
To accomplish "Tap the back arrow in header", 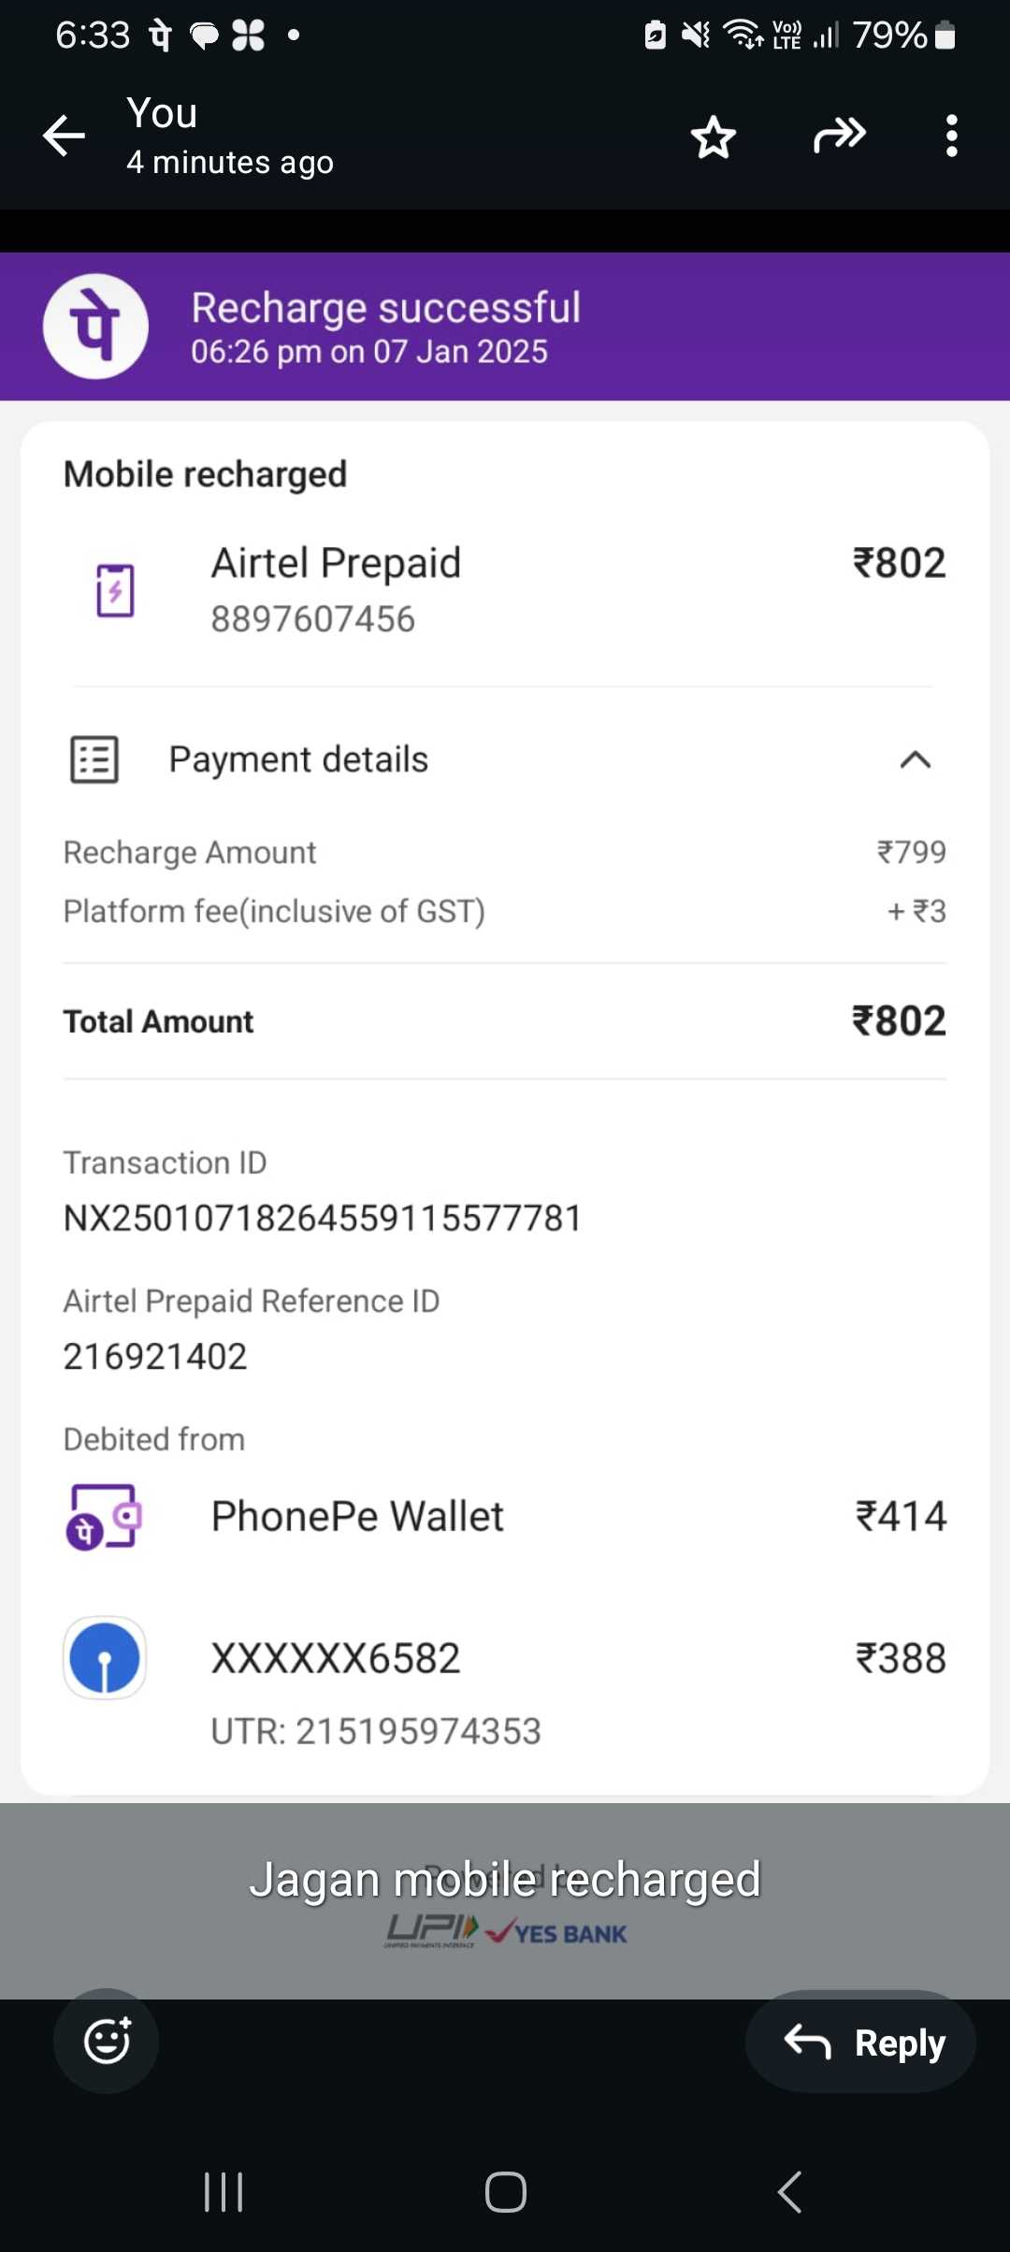I will 64,137.
